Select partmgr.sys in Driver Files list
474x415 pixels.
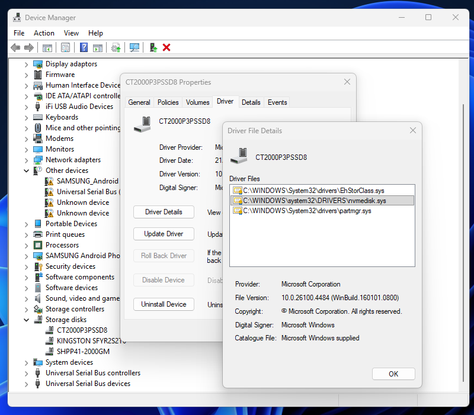tap(307, 211)
